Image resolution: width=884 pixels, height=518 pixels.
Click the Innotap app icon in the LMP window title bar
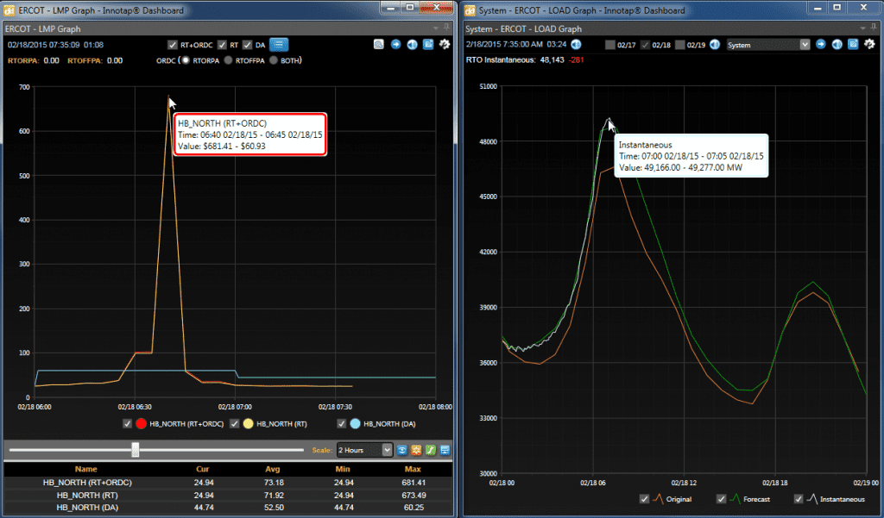coord(9,10)
